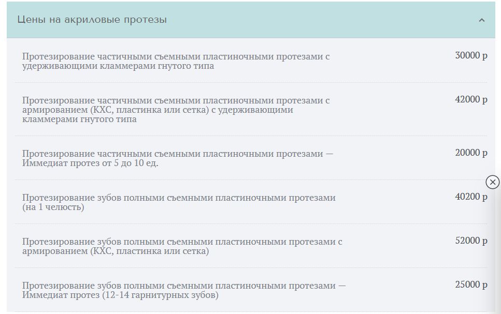This screenshot has width=501, height=314.
Task: Click the 'Цены на акриловые протезы' heading
Action: (92, 20)
